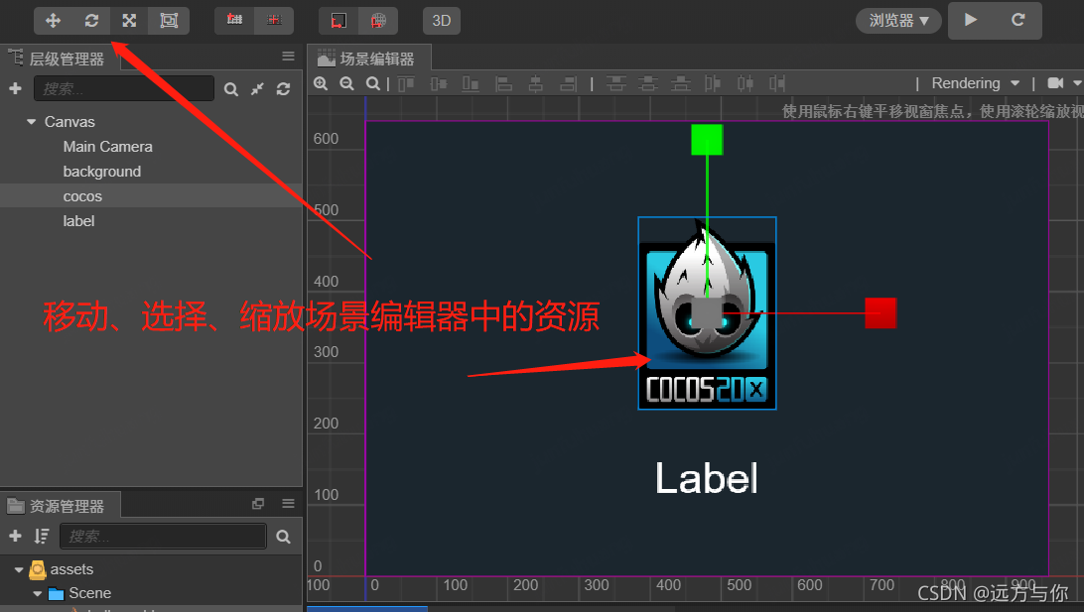
Task: Add a new asset
Action: [15, 536]
